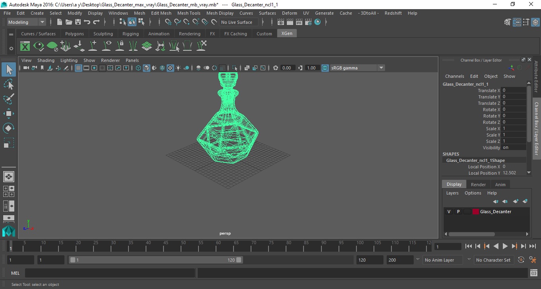Click the MEL command input field
The width and height of the screenshot is (541, 289).
click(x=110, y=273)
